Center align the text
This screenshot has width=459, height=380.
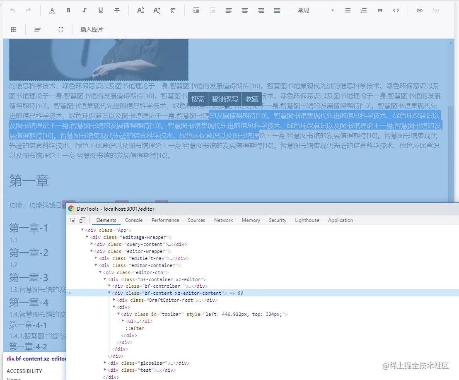(x=245, y=10)
